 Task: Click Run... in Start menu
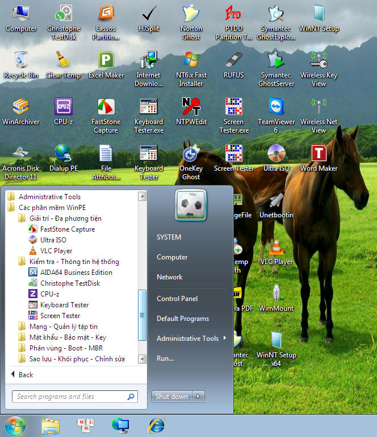[165, 358]
